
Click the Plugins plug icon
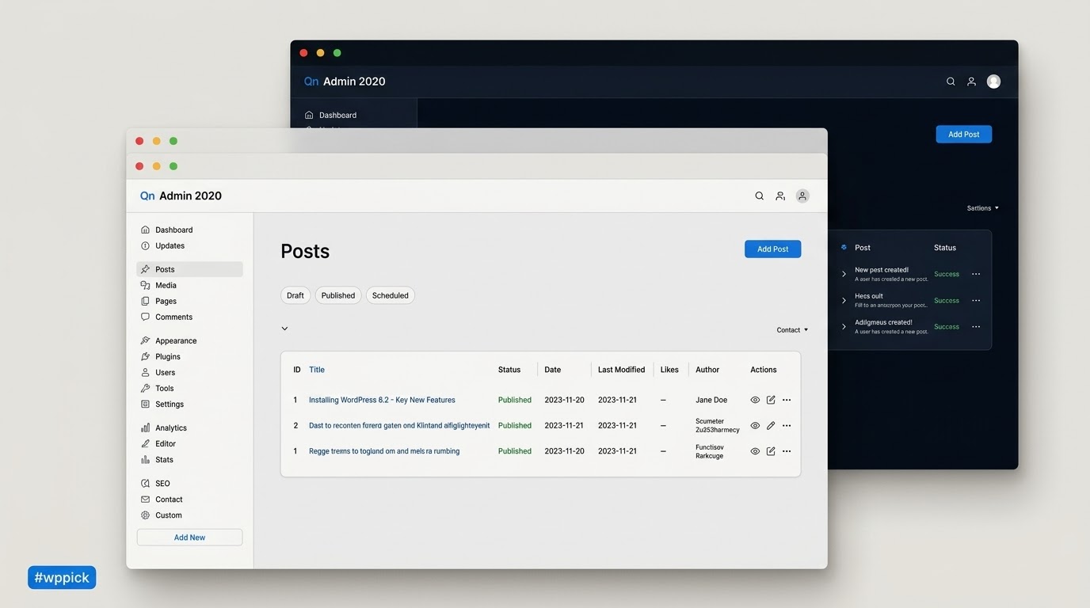point(145,356)
